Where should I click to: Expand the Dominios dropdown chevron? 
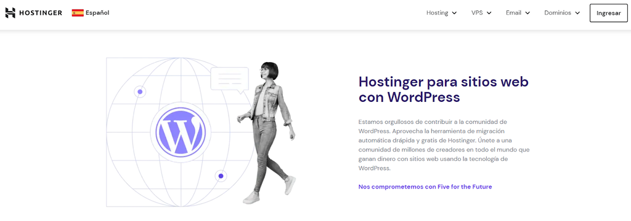coord(577,13)
